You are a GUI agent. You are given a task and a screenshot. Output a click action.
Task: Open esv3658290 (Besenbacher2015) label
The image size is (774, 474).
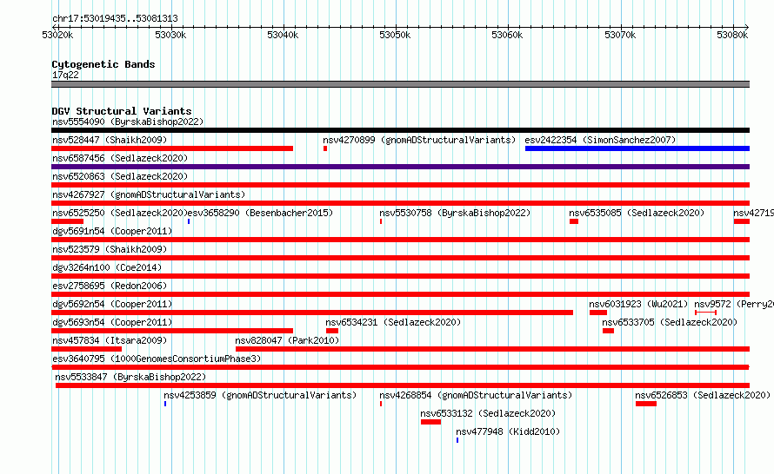coord(261,213)
